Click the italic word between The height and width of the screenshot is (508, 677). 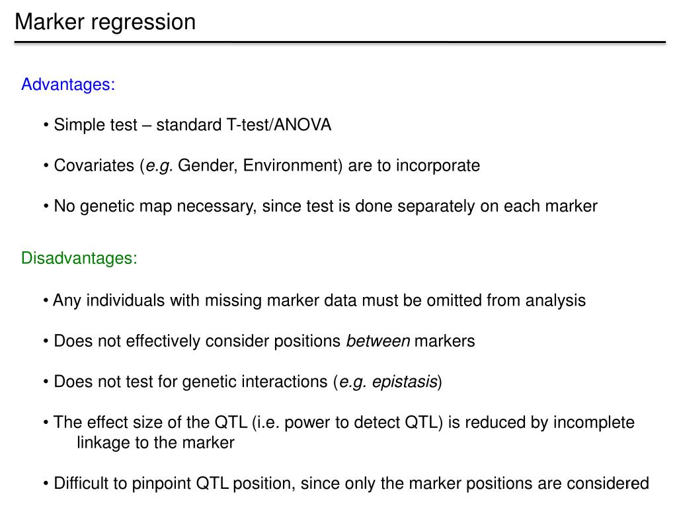click(x=378, y=341)
